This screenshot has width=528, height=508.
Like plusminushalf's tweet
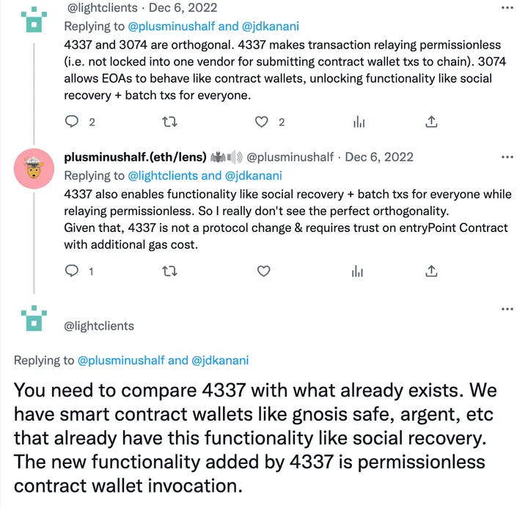(264, 271)
